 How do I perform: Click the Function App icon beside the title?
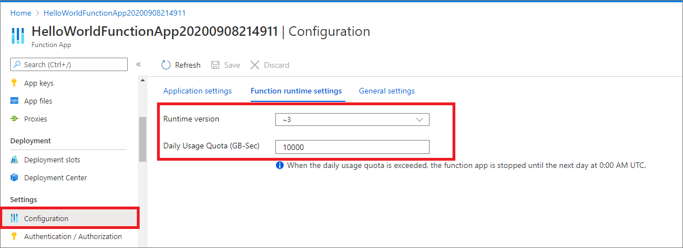pyautogui.click(x=18, y=35)
